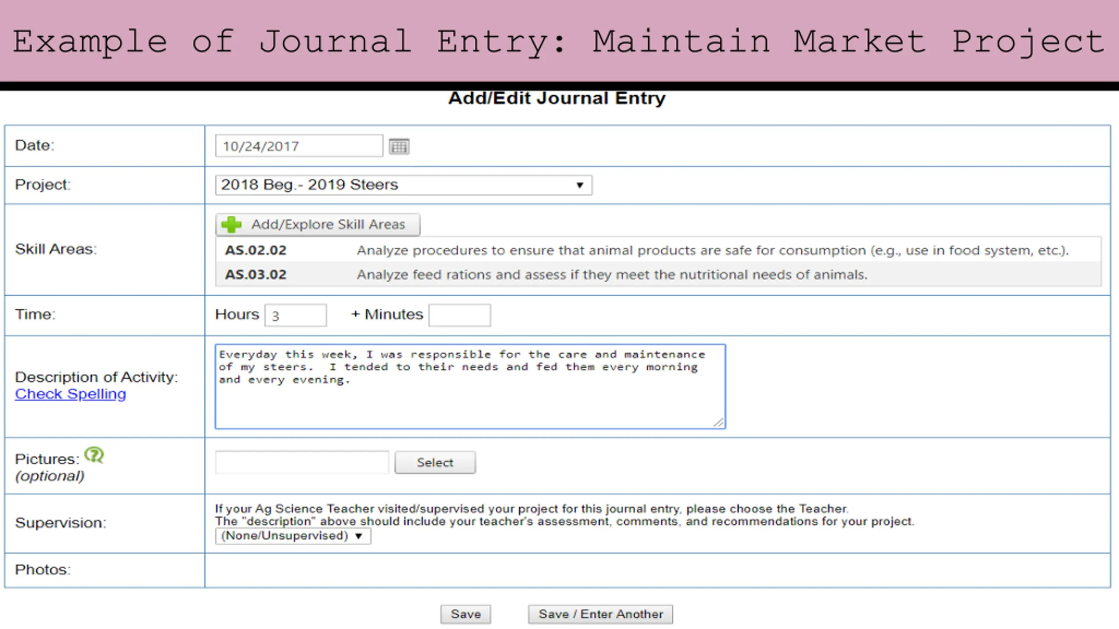
Task: Click the feed rations skill description
Action: [612, 275]
